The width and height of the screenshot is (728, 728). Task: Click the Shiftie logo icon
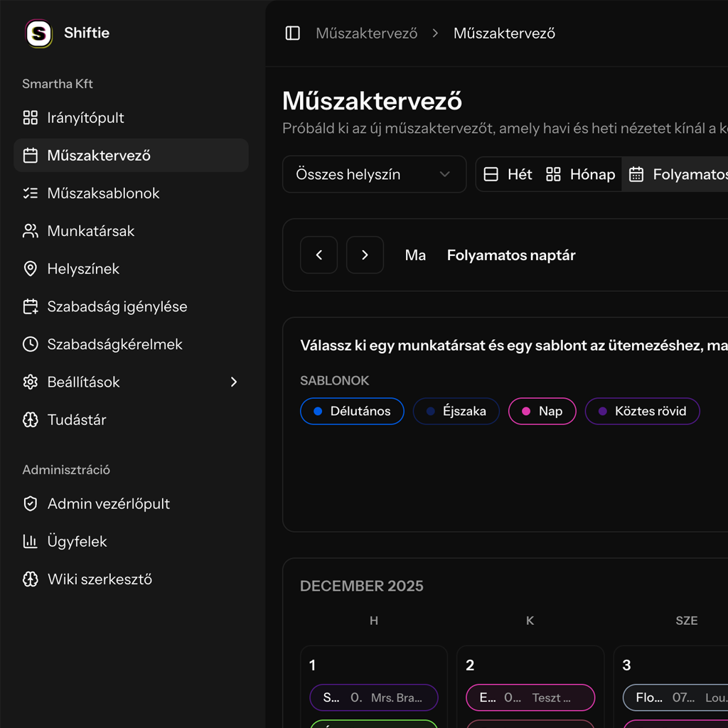[x=38, y=33]
